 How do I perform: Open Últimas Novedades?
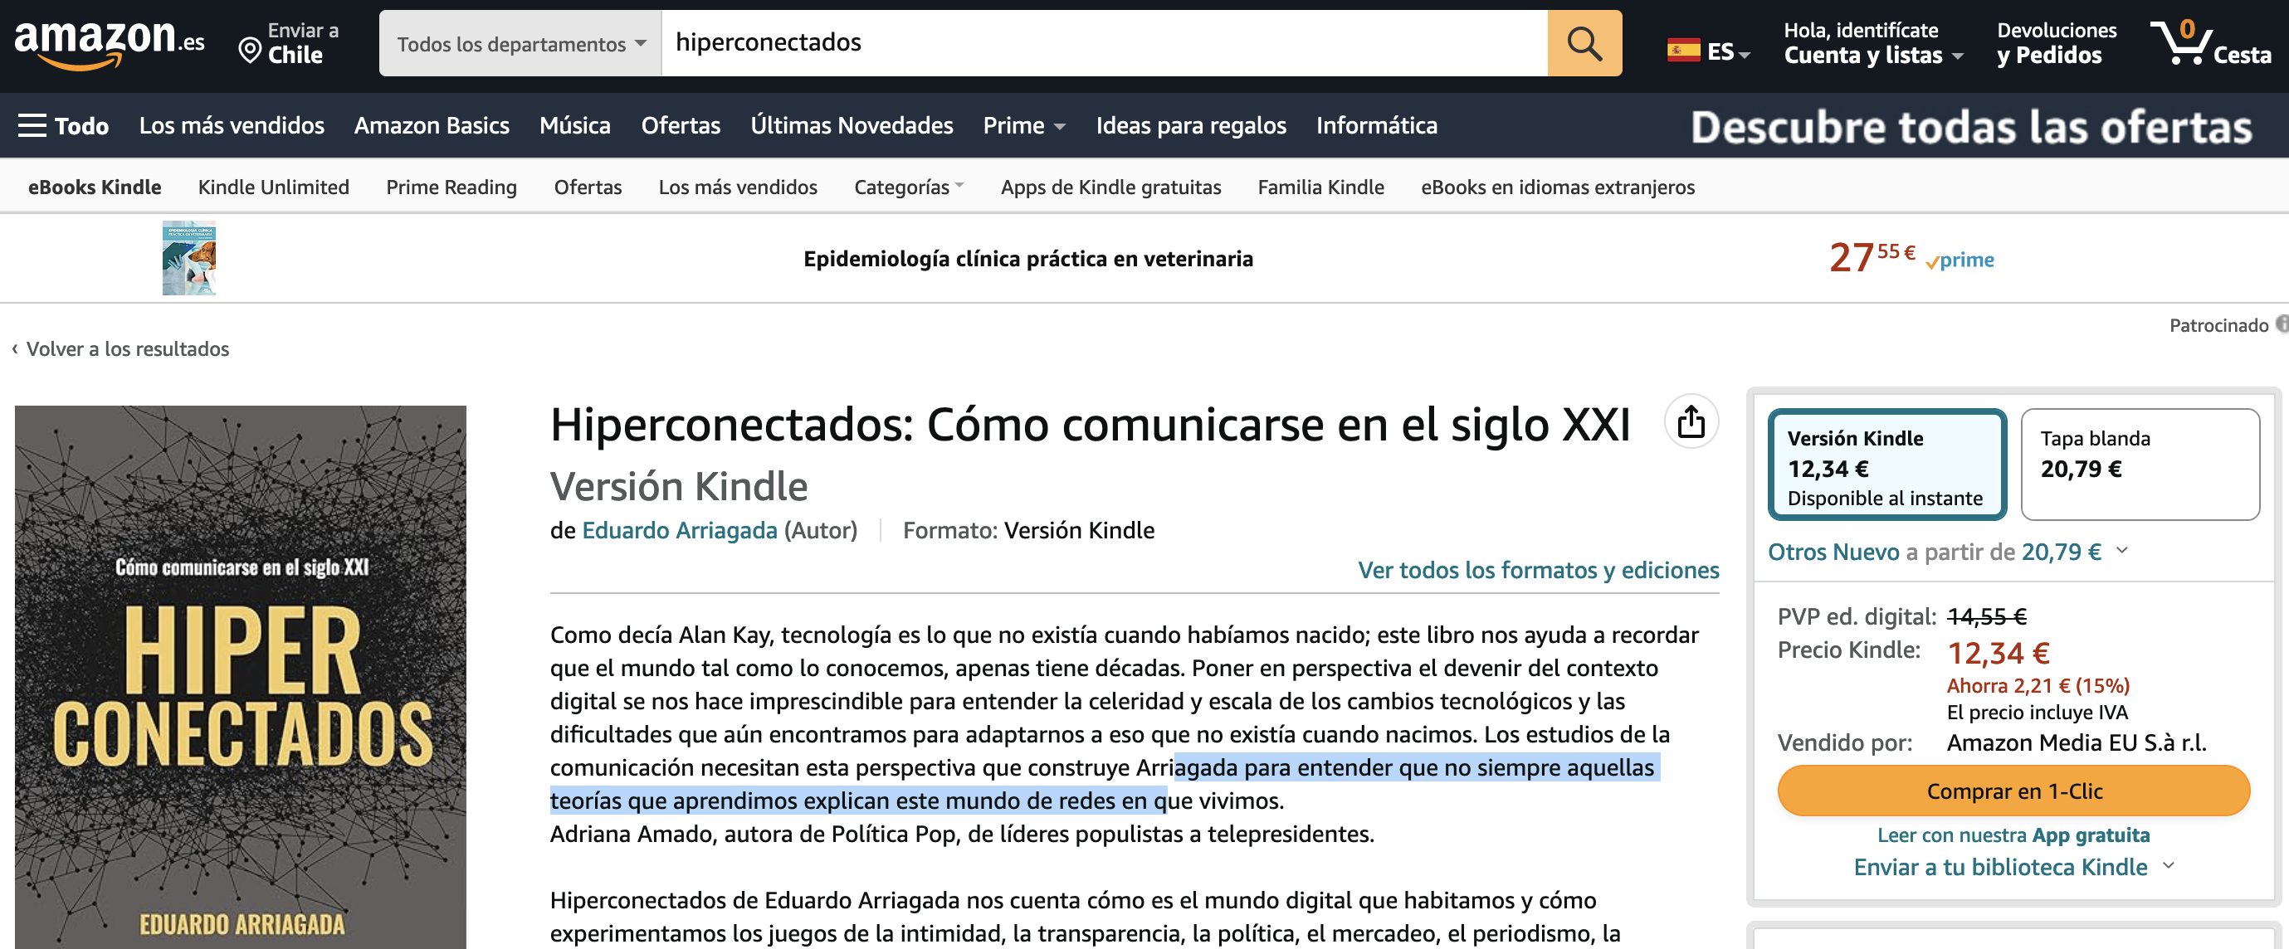click(x=852, y=125)
